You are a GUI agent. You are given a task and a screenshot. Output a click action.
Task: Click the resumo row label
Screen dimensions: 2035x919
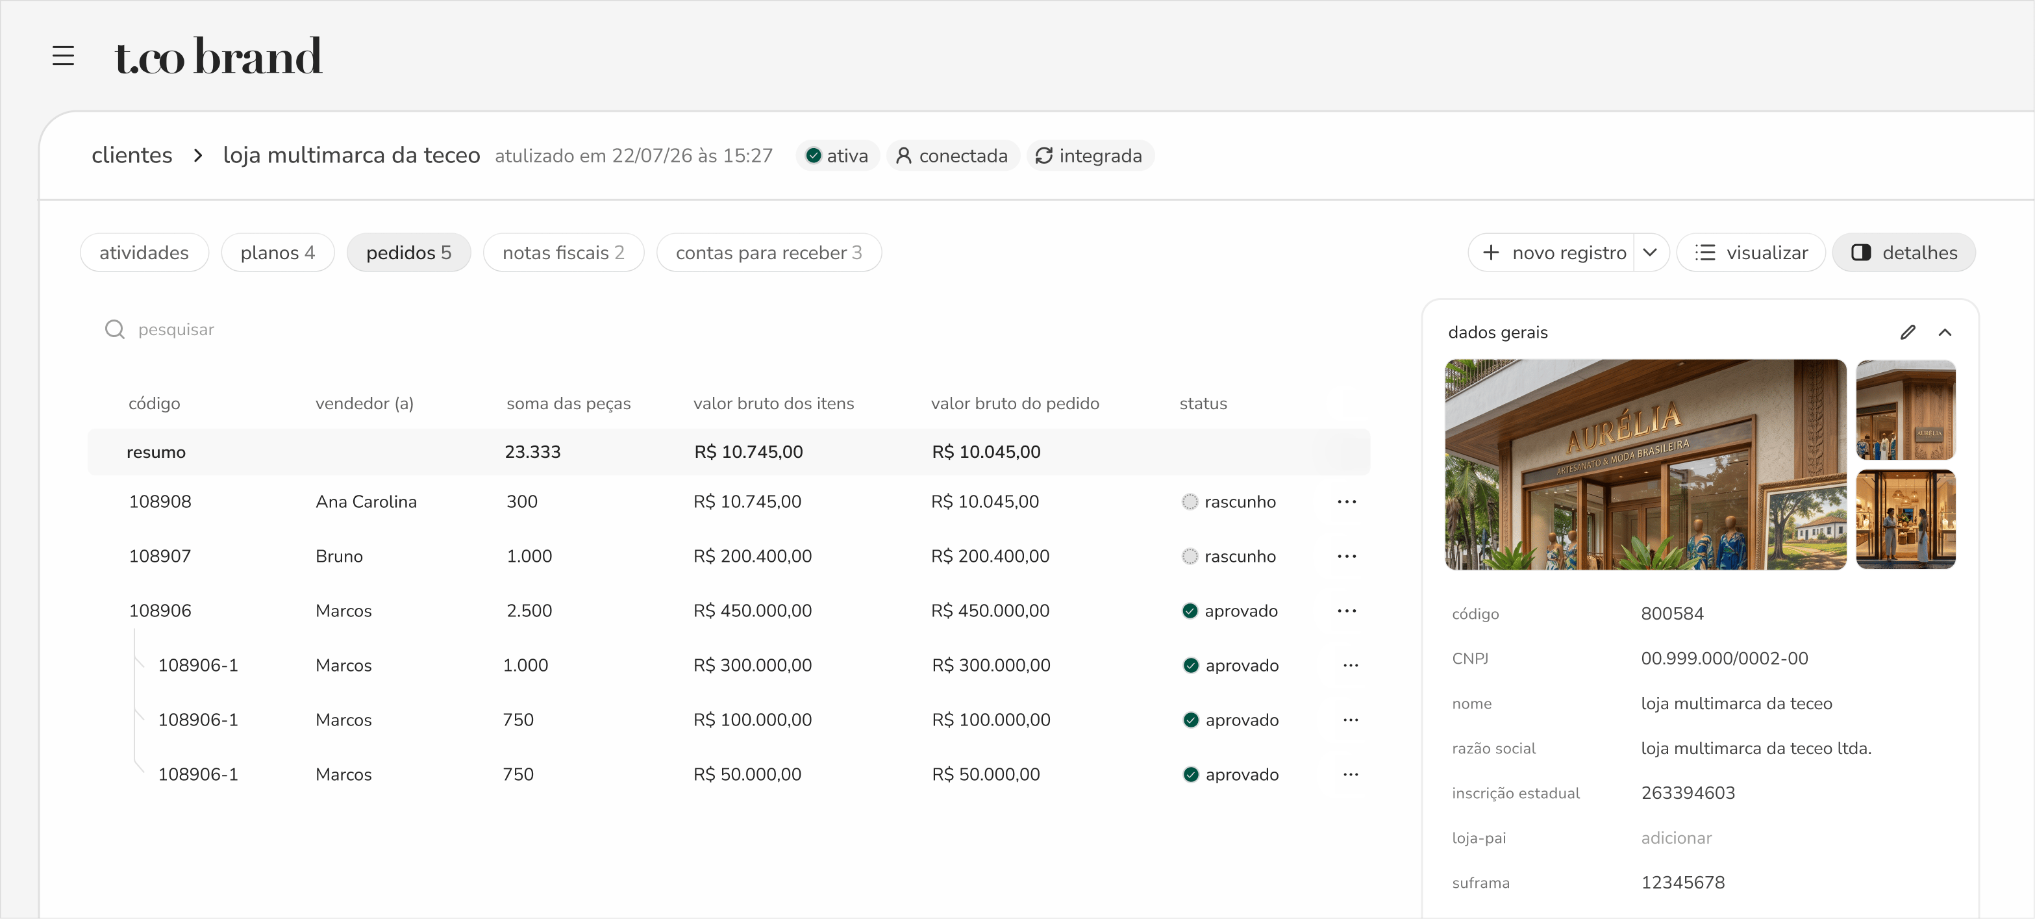(x=156, y=453)
